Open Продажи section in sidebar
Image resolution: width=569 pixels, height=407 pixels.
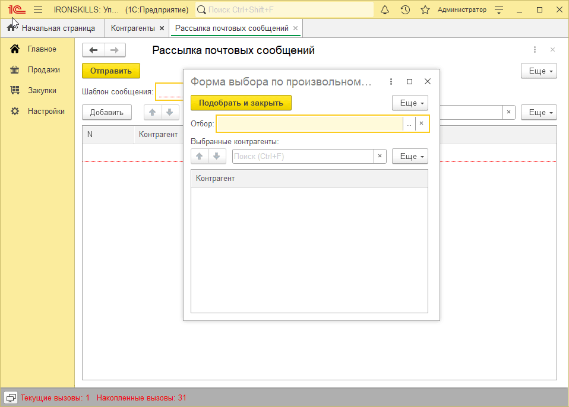pos(43,70)
